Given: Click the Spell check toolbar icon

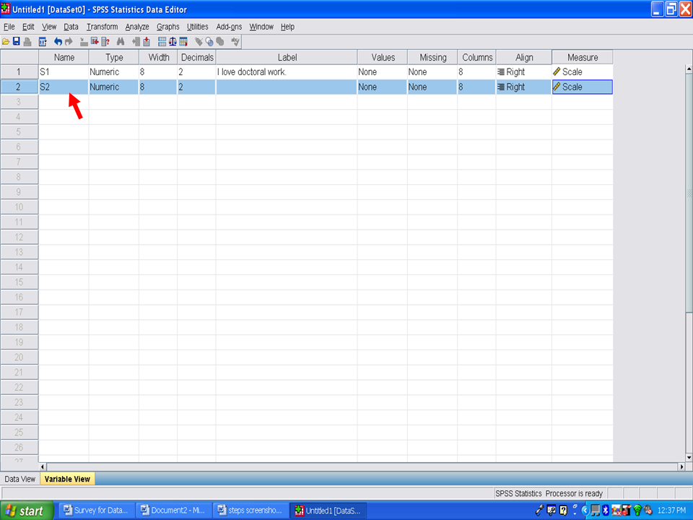Looking at the screenshot, I should pos(235,42).
